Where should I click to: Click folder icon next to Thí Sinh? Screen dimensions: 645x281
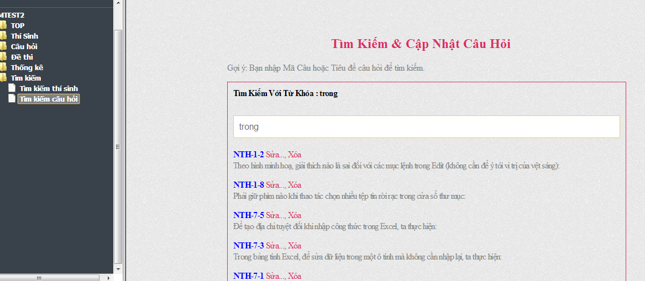pos(3,36)
